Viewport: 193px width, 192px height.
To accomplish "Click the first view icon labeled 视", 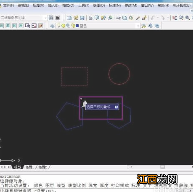I will (2, 26).
